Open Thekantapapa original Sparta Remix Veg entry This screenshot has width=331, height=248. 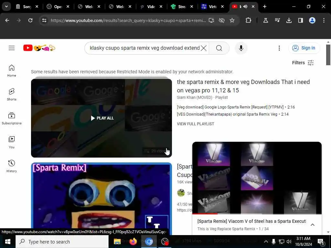click(233, 114)
